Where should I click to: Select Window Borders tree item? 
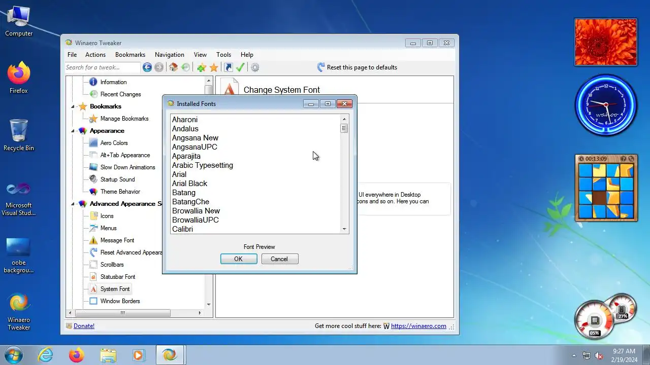(x=120, y=301)
